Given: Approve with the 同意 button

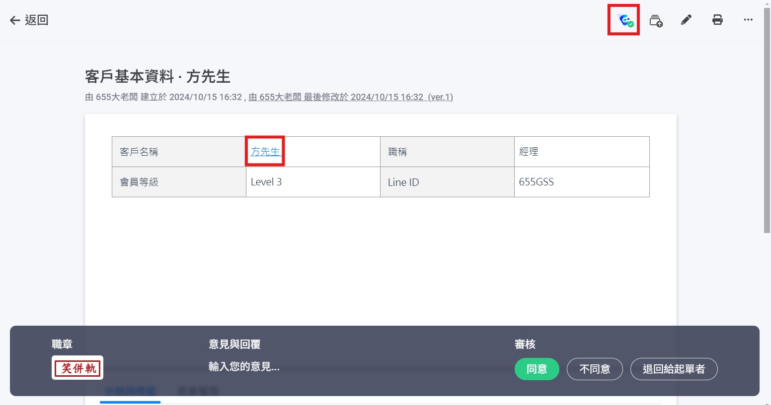Looking at the screenshot, I should [537, 369].
